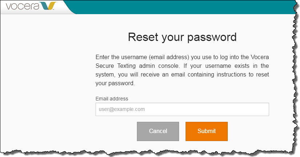The width and height of the screenshot is (300, 157).
Task: Click empty space between Cancel and Submit
Action: pyautogui.click(x=182, y=131)
